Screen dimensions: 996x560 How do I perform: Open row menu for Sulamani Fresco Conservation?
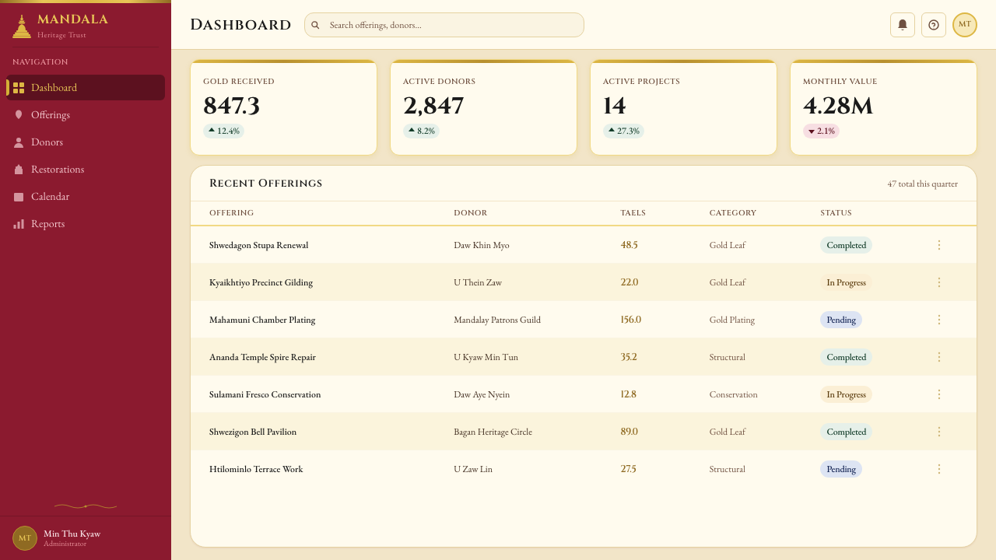tap(938, 394)
